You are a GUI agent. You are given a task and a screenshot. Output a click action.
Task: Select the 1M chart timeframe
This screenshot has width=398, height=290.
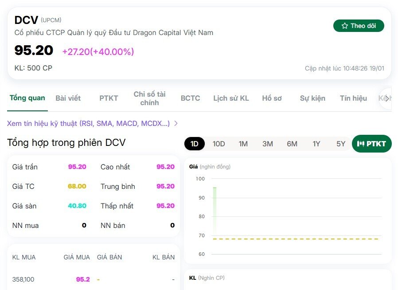[x=242, y=144]
